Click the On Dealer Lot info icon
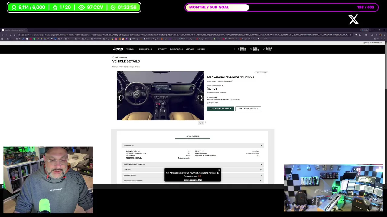The image size is (387, 217). 216,97
